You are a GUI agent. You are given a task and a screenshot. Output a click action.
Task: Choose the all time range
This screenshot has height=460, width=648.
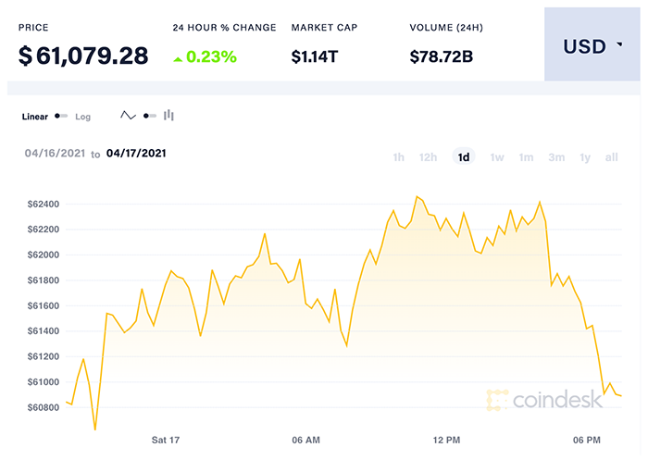coord(611,157)
